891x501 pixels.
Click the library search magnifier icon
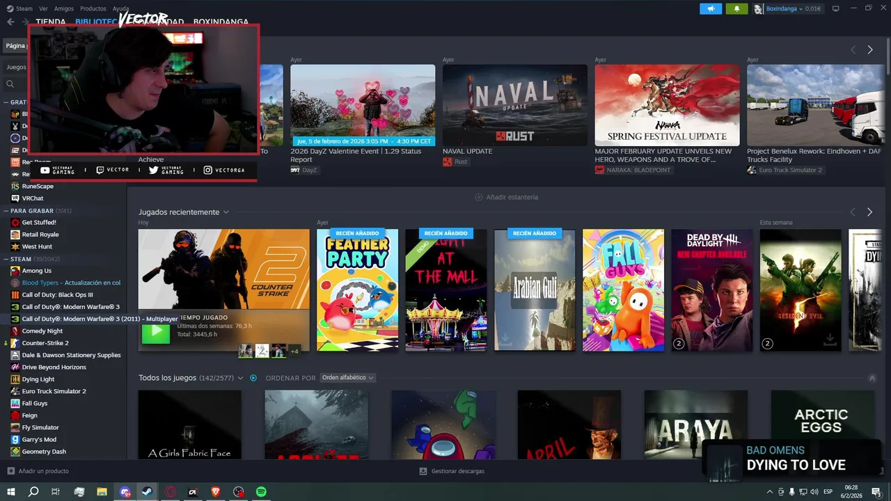(x=10, y=83)
